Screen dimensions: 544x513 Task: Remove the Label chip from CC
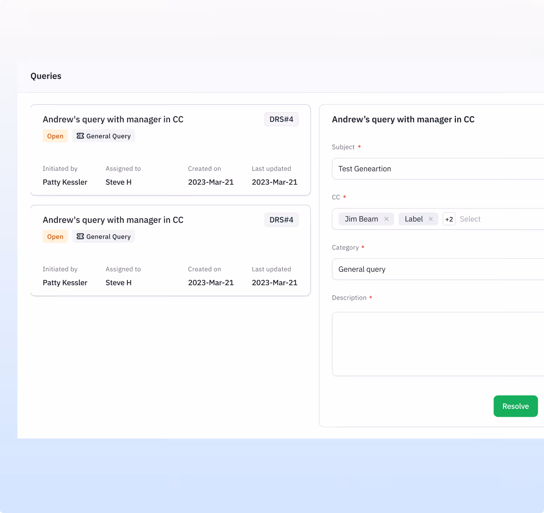tap(431, 219)
